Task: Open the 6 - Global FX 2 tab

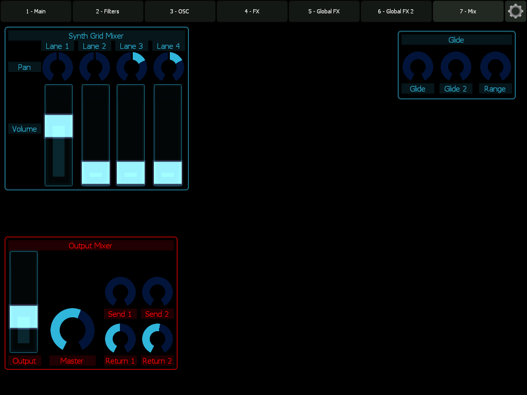Action: click(396, 11)
